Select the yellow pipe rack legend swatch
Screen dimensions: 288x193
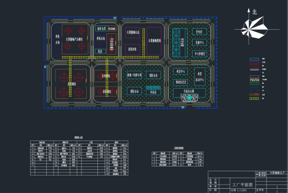254,99
